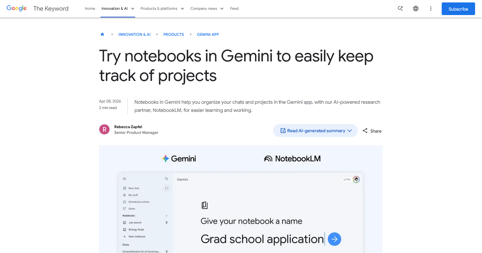Click The Keyword site title
The image size is (482, 253).
coord(51,9)
